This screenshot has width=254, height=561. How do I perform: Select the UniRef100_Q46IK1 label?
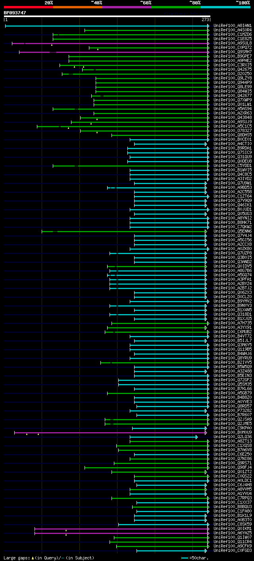coord(233,205)
